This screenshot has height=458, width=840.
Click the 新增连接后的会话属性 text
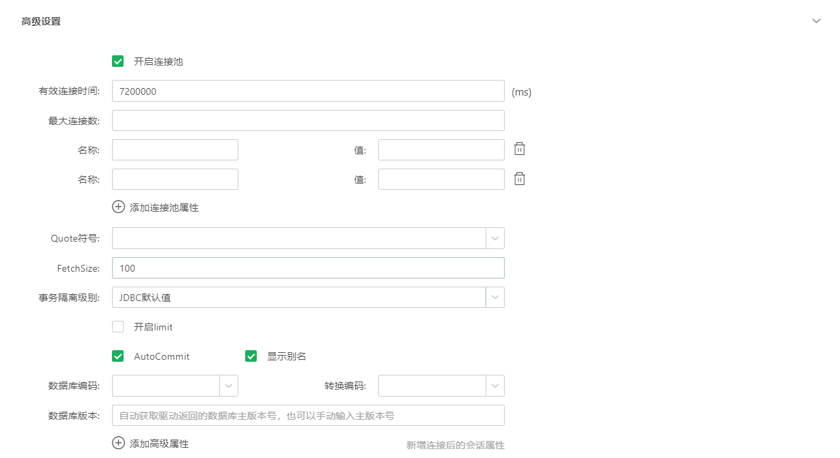click(x=456, y=445)
